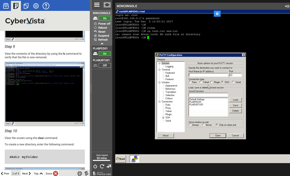Viewport: 290px width, 176px height.
Task: Refresh the WINCONSOLE machine
Action: point(101,40)
